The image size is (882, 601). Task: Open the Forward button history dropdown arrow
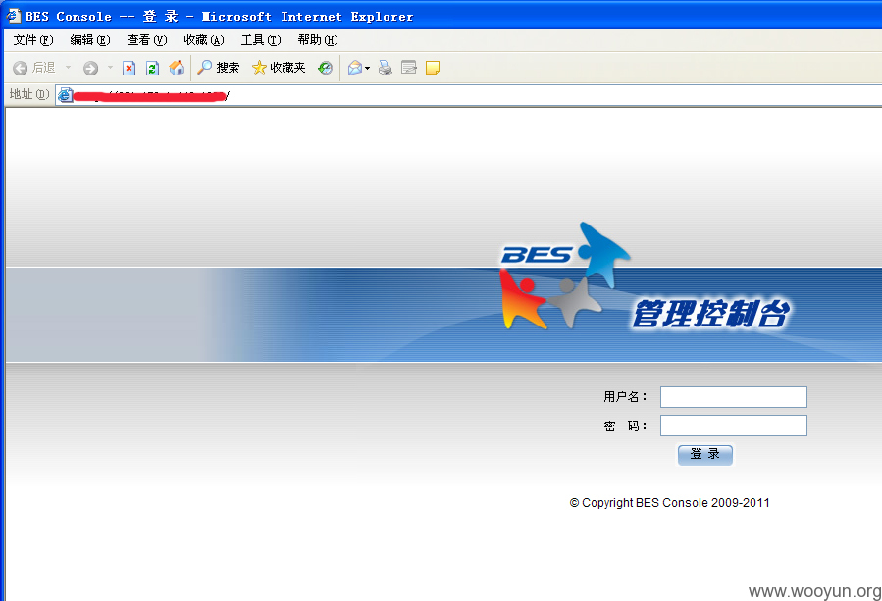click(x=110, y=68)
